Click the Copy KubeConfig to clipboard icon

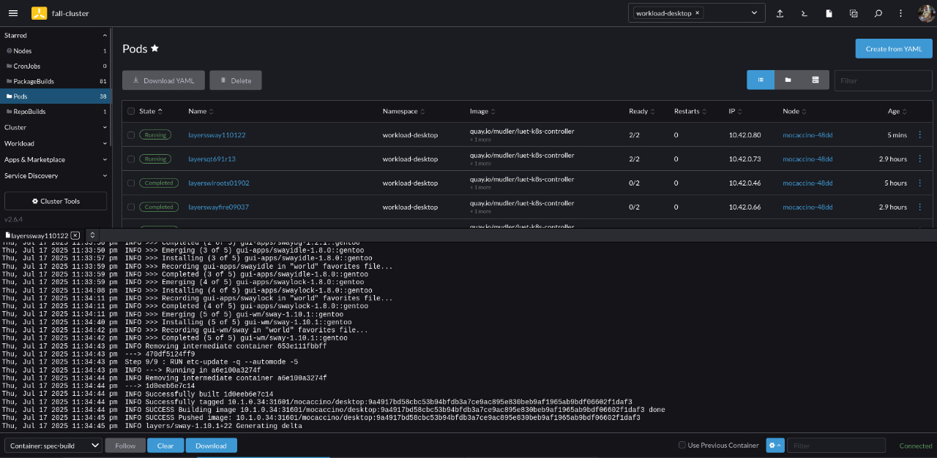[854, 13]
